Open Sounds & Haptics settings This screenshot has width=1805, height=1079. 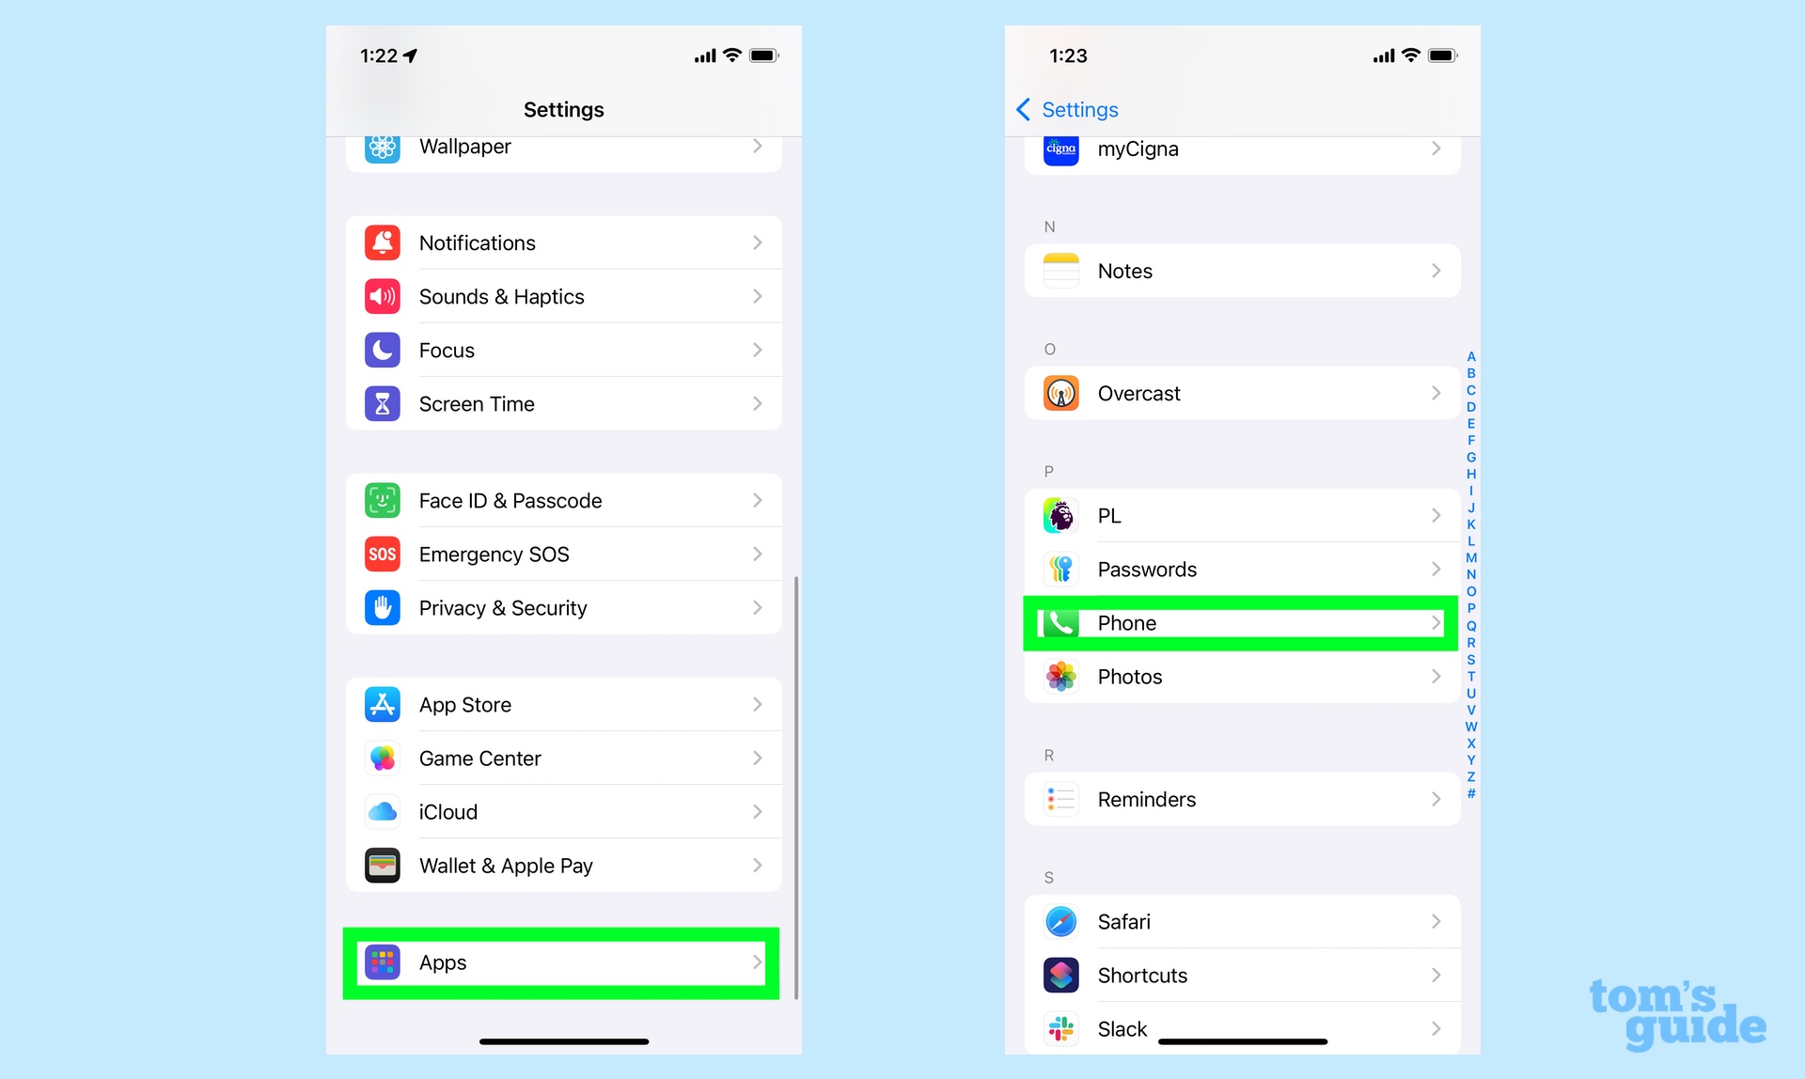565,297
